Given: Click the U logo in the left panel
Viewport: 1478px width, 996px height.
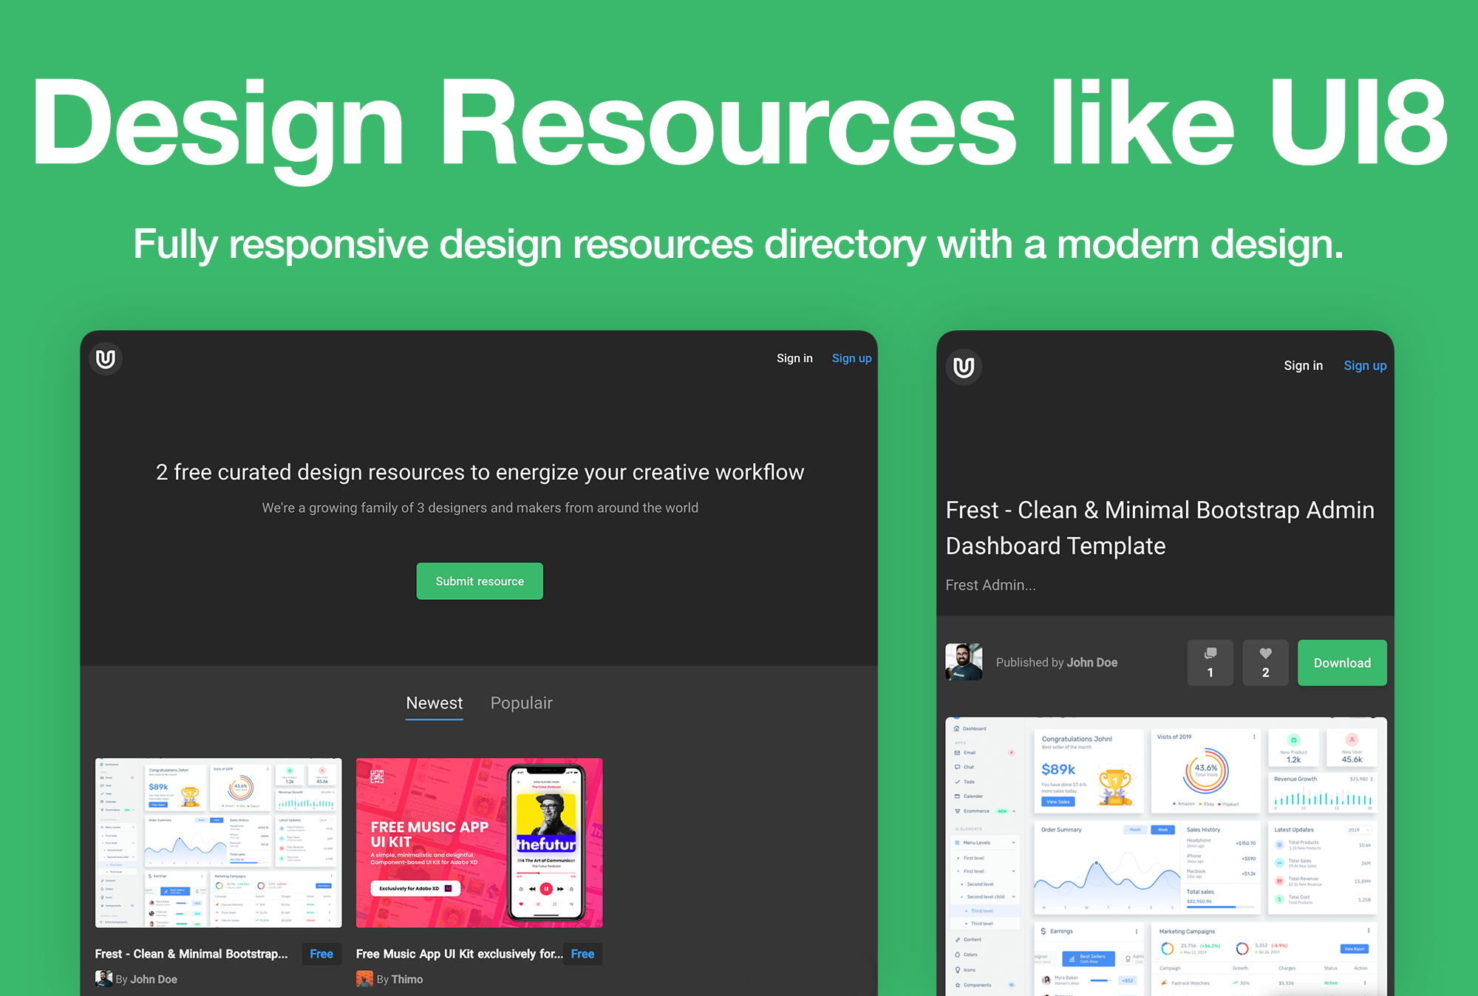Looking at the screenshot, I should [106, 359].
